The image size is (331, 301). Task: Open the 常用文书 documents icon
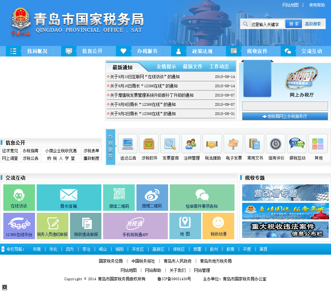(x=254, y=143)
